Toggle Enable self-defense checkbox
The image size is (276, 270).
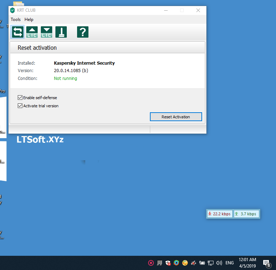(20, 97)
